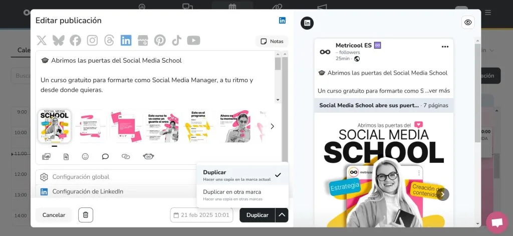513x236 pixels.
Task: Toggle the Instagram network selection icon
Action: pos(92,40)
